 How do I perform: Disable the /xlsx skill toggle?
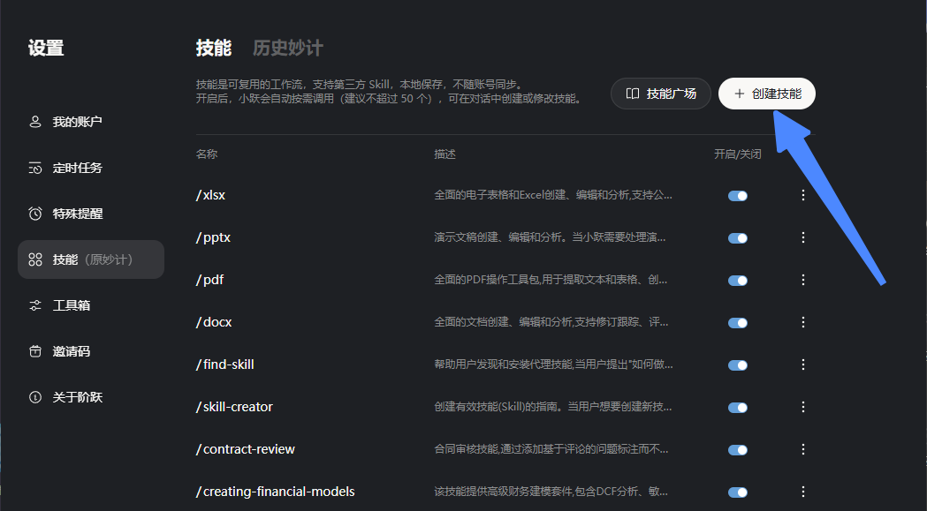click(x=738, y=195)
